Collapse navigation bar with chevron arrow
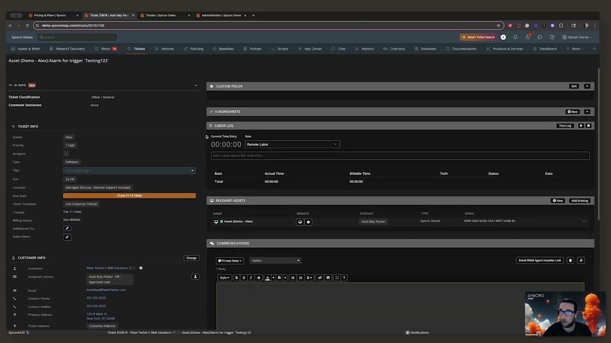This screenshot has width=611, height=343. (594, 49)
